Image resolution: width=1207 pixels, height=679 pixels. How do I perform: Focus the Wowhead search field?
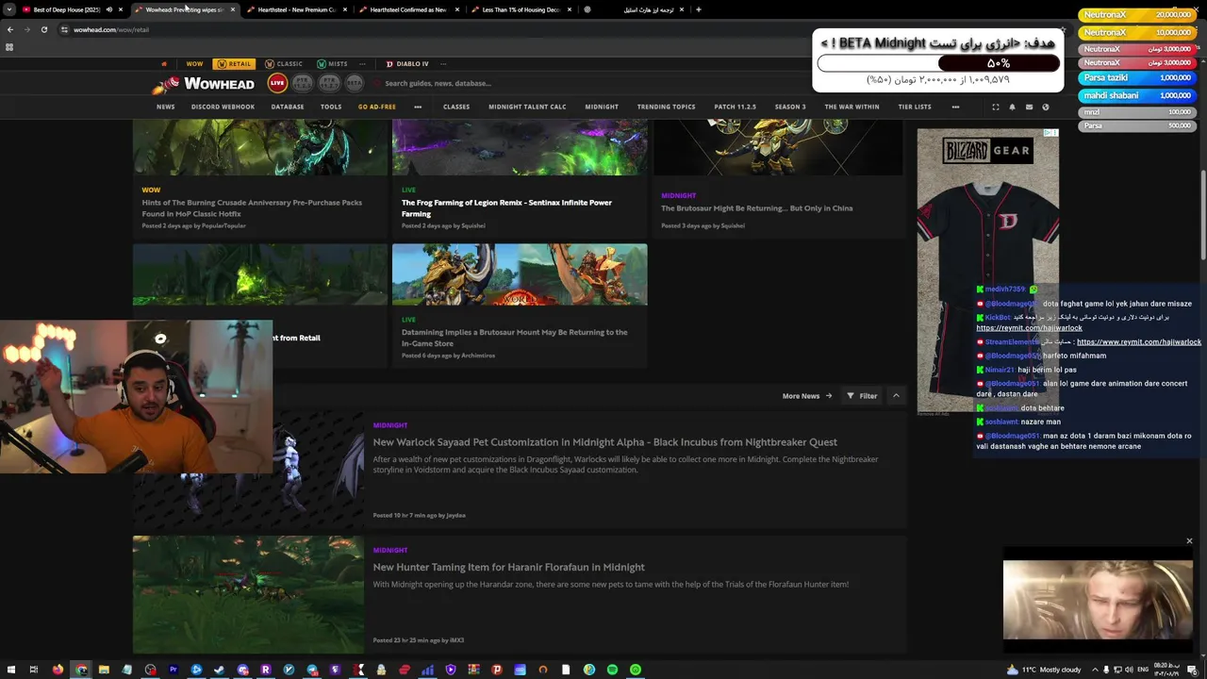[438, 83]
